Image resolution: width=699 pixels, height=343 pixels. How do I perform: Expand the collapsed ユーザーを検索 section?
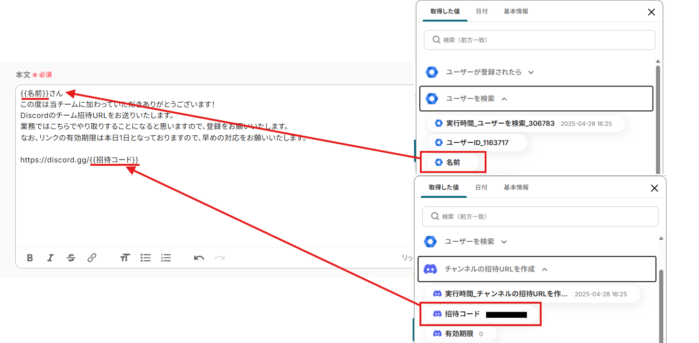click(503, 242)
